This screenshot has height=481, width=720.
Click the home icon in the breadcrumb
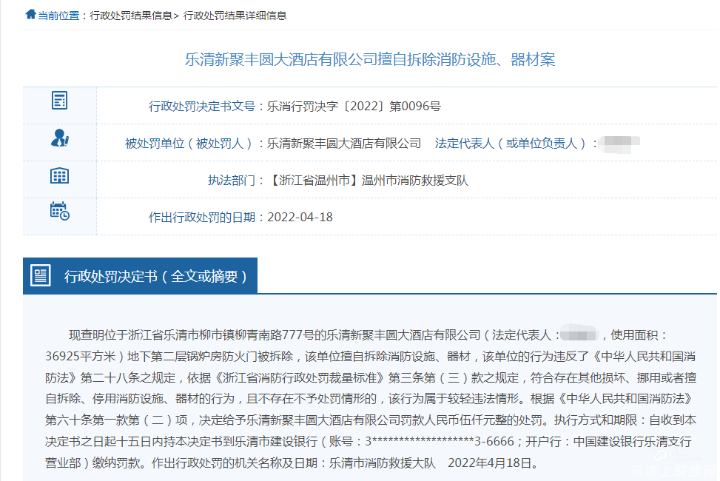pos(30,14)
